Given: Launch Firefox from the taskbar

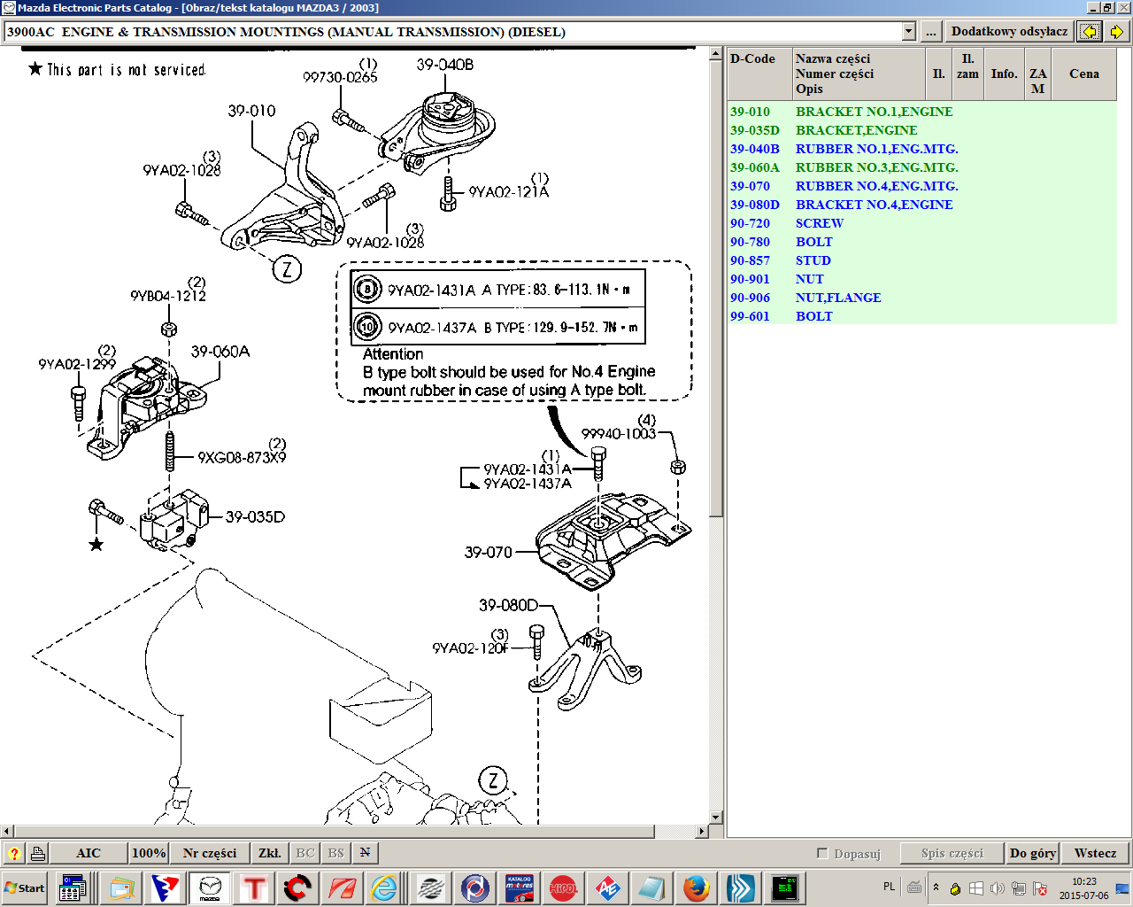Looking at the screenshot, I should 697,888.
